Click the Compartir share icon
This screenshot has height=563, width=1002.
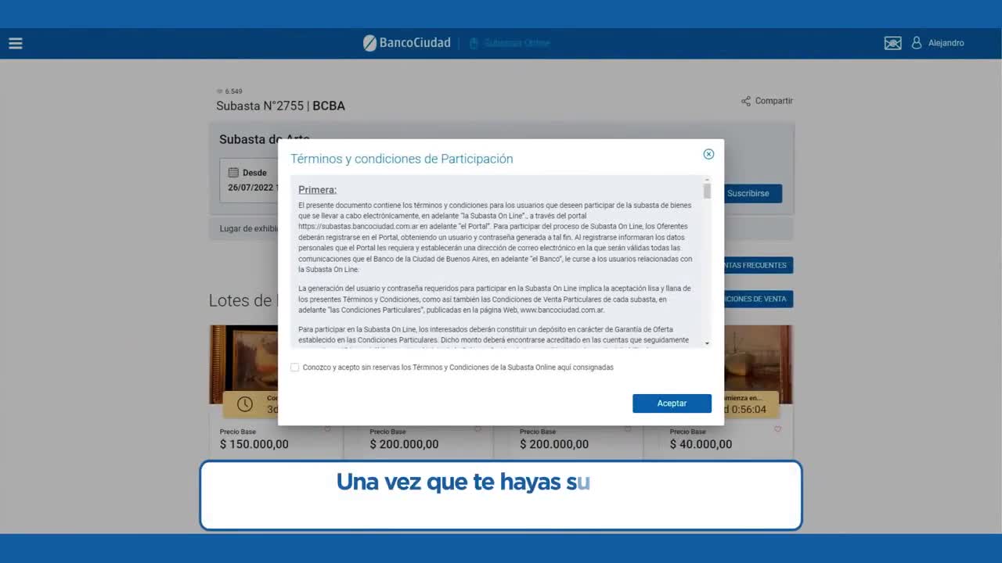(746, 101)
